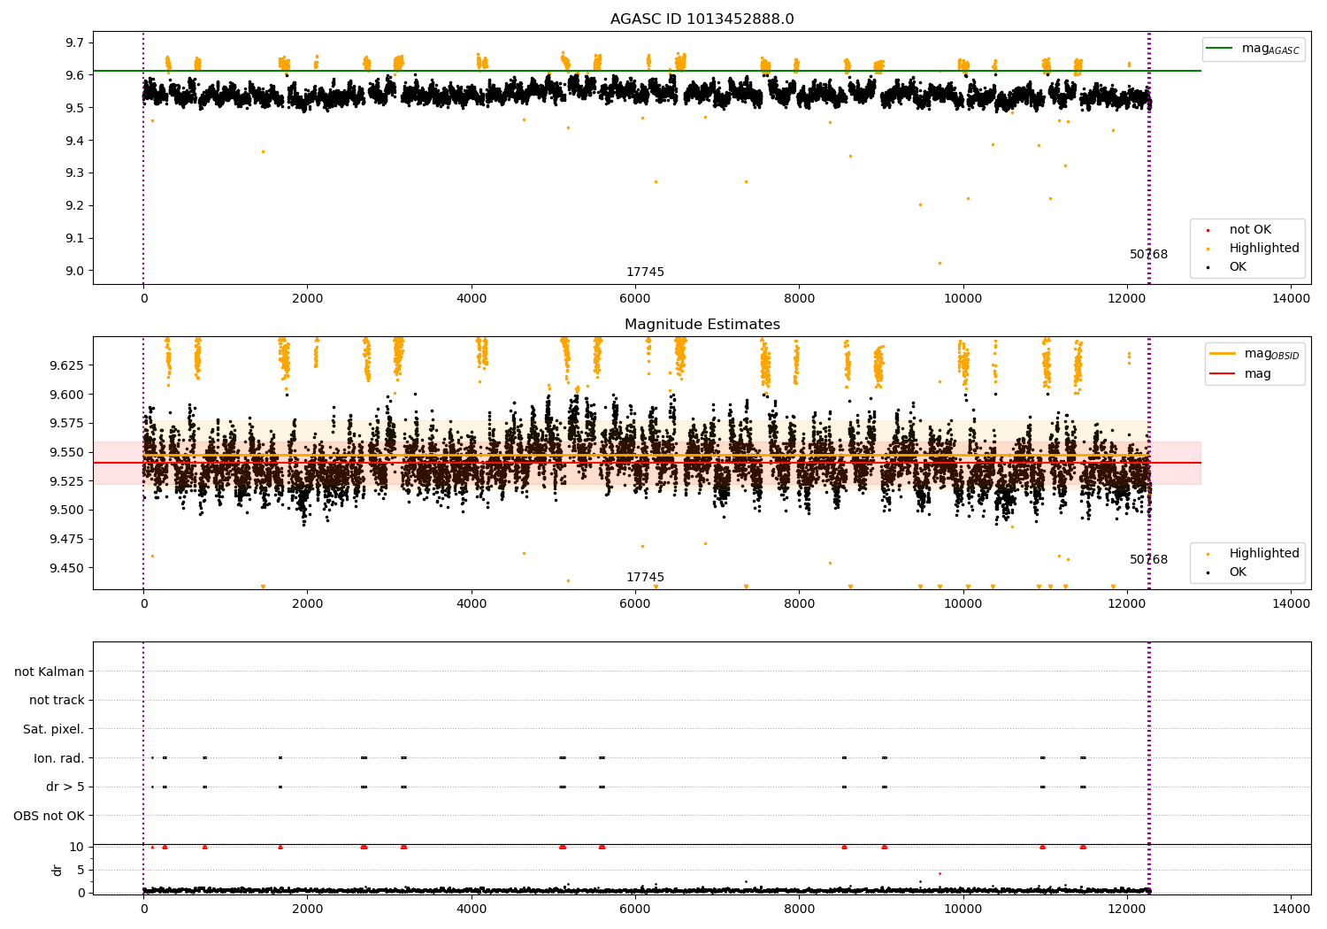Select the 'AGASC ID 1013452888.0' plot title
Screen dimensions: 1327x929
pyautogui.click(x=702, y=19)
